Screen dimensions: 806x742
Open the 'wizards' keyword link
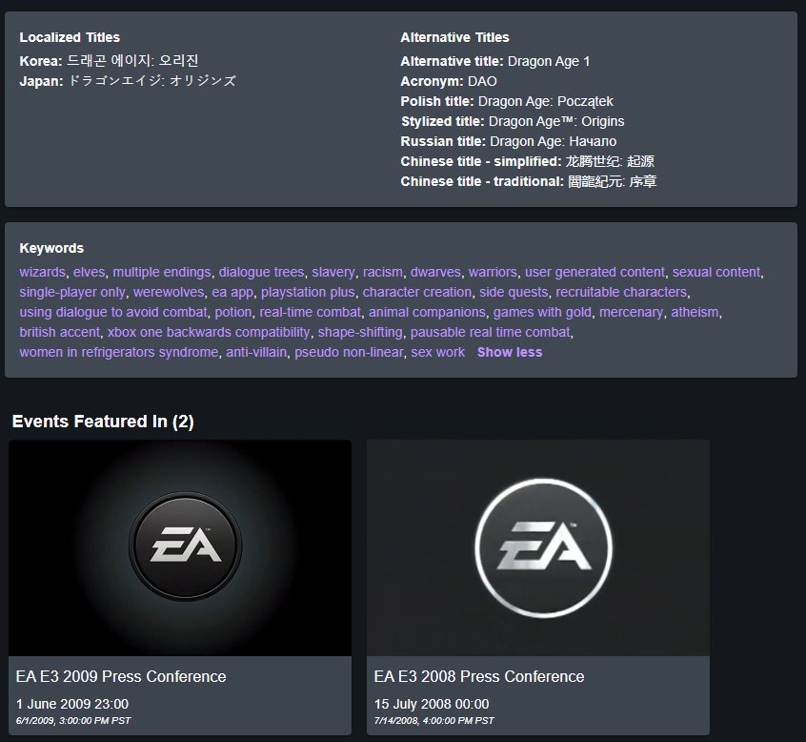[x=43, y=272]
